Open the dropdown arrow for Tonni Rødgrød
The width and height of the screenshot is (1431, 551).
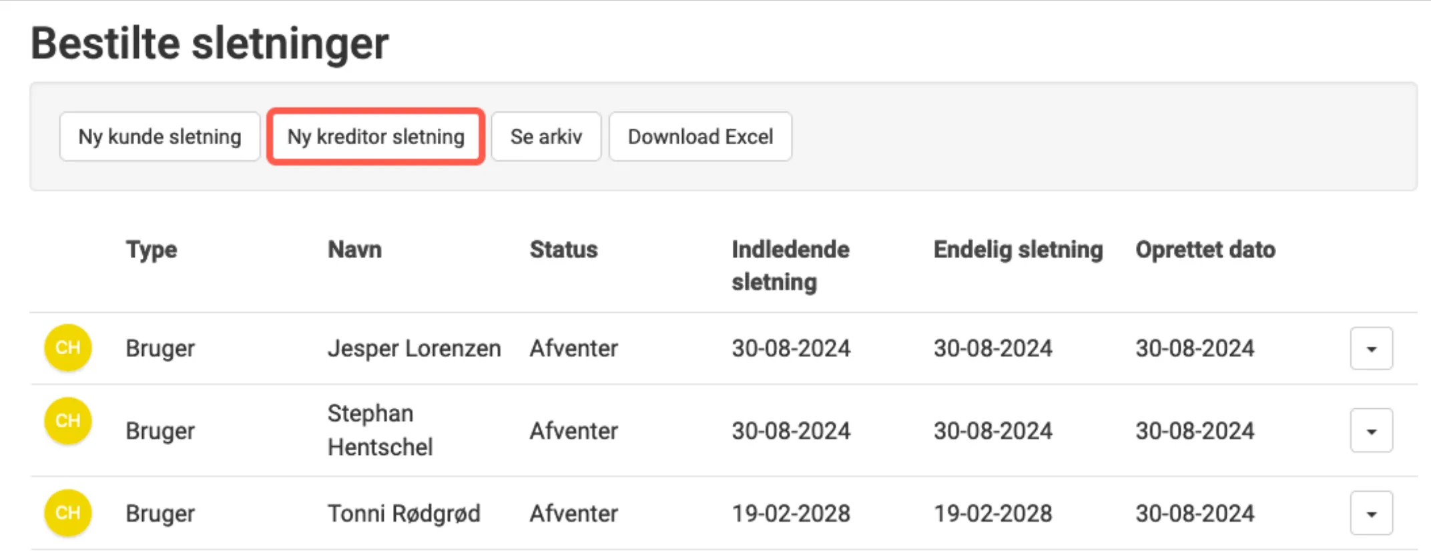(x=1371, y=513)
